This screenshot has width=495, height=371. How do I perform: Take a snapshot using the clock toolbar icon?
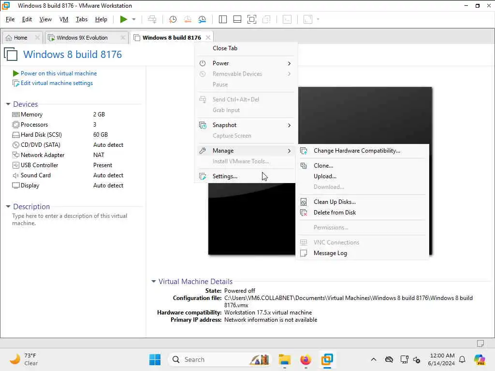point(173,19)
